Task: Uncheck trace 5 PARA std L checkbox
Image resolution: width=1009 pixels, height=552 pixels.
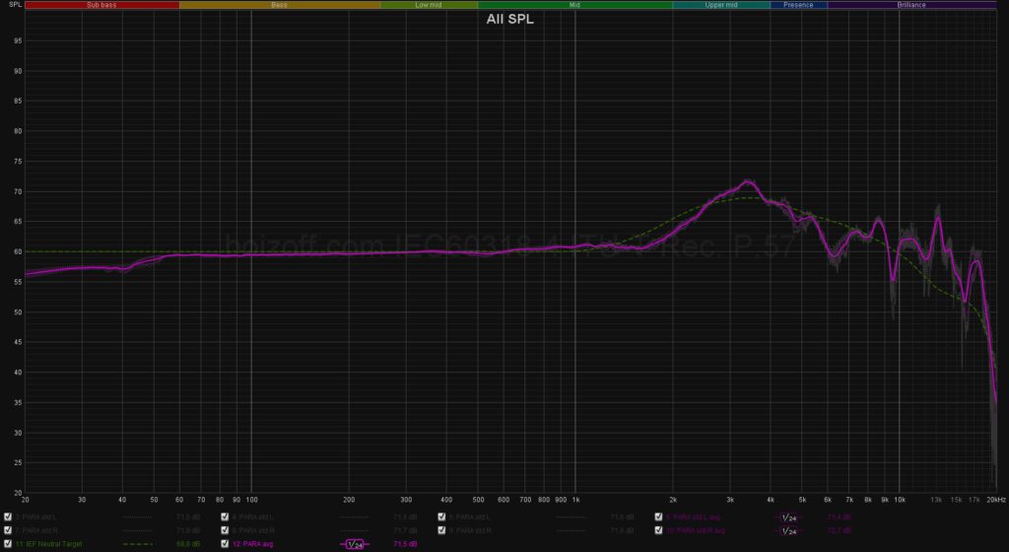Action: [441, 517]
